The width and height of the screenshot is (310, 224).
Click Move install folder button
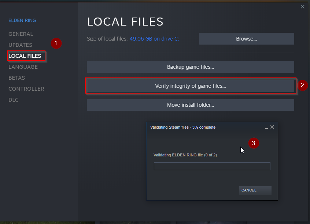click(191, 105)
